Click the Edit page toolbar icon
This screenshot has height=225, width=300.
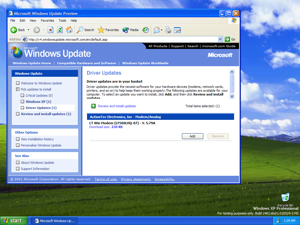(177, 30)
